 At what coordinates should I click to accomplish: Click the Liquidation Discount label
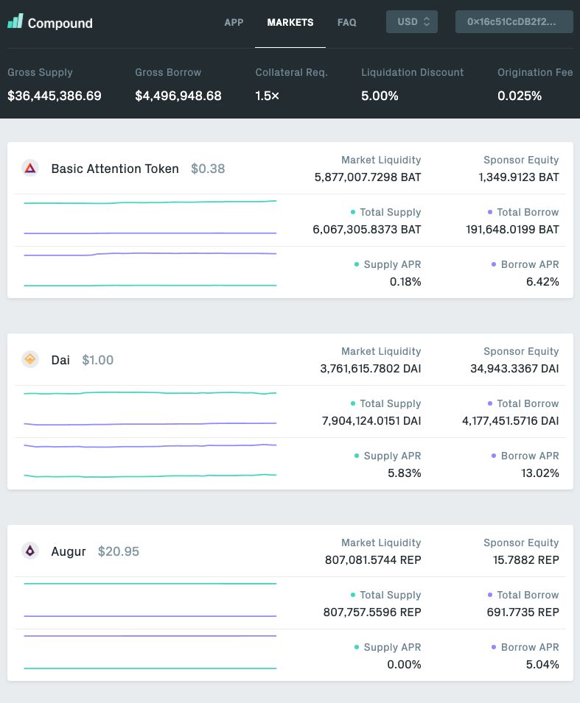click(x=413, y=73)
